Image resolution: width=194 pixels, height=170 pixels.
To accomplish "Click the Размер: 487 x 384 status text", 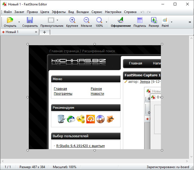I will [32, 167].
